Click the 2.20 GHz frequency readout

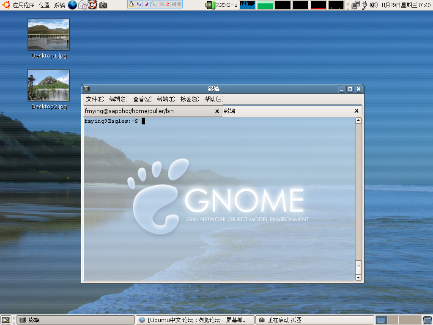pos(227,5)
